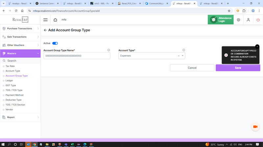
Task: Open settings gear icon in header
Action: 238,20
